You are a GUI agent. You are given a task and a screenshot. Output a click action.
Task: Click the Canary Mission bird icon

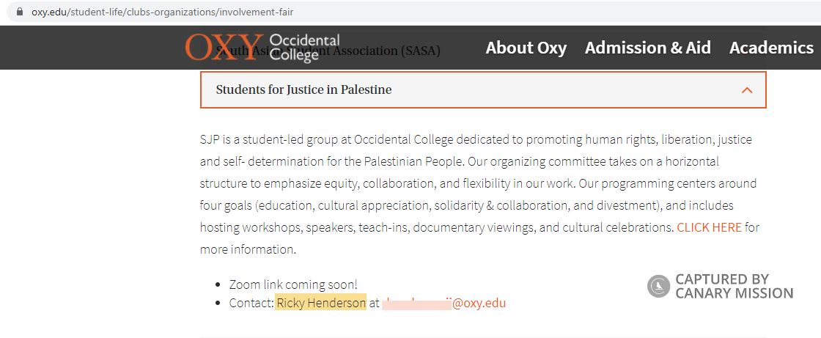(x=658, y=286)
